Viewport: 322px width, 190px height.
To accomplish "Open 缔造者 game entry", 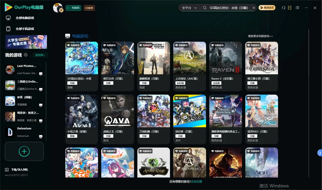I will point(24,117).
